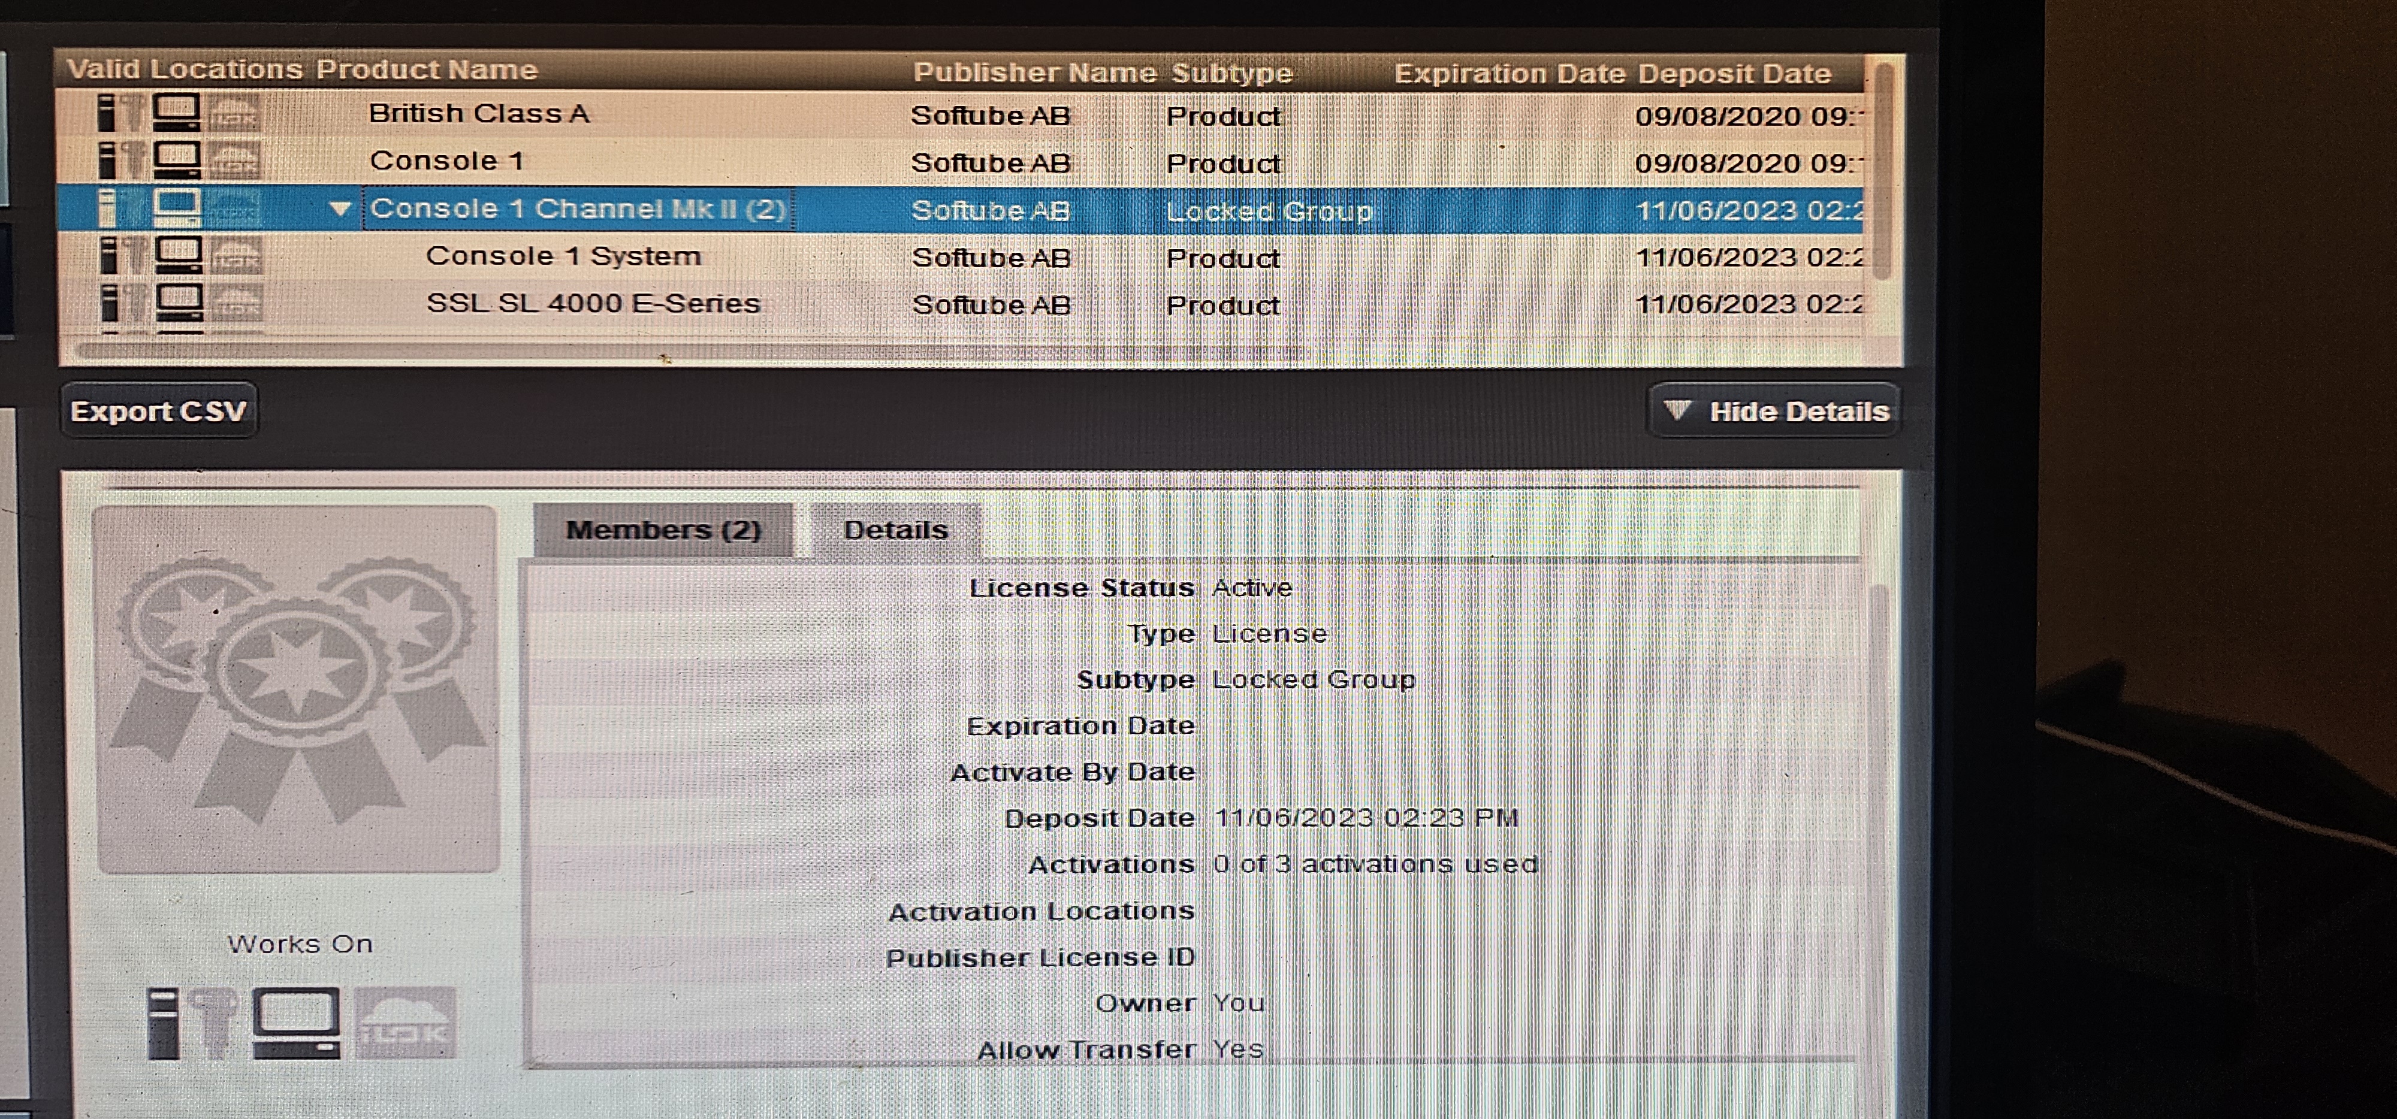This screenshot has width=2397, height=1119.
Task: Click the iLok Cloud icon in Console 1 Channel Mk II row
Action: click(x=234, y=209)
